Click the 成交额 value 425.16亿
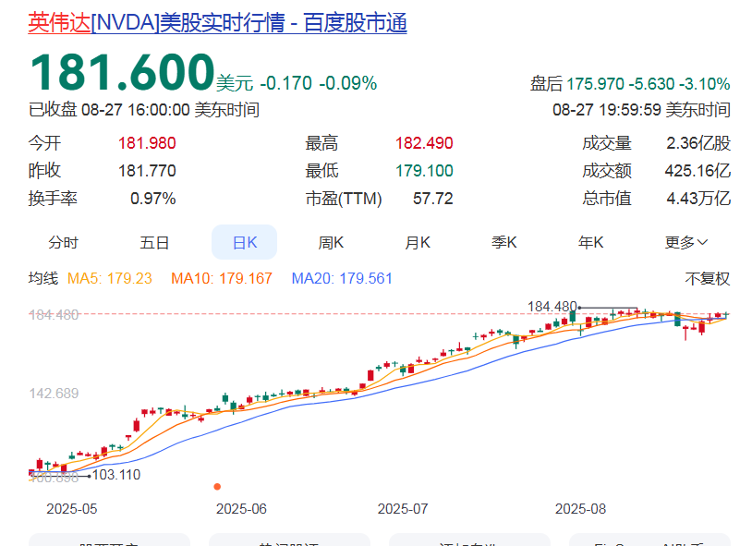The image size is (752, 546). pyautogui.click(x=697, y=171)
